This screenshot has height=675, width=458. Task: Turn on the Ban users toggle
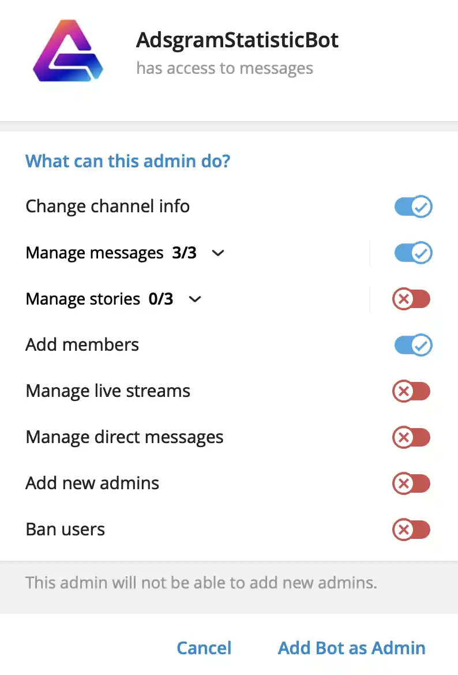(x=411, y=530)
